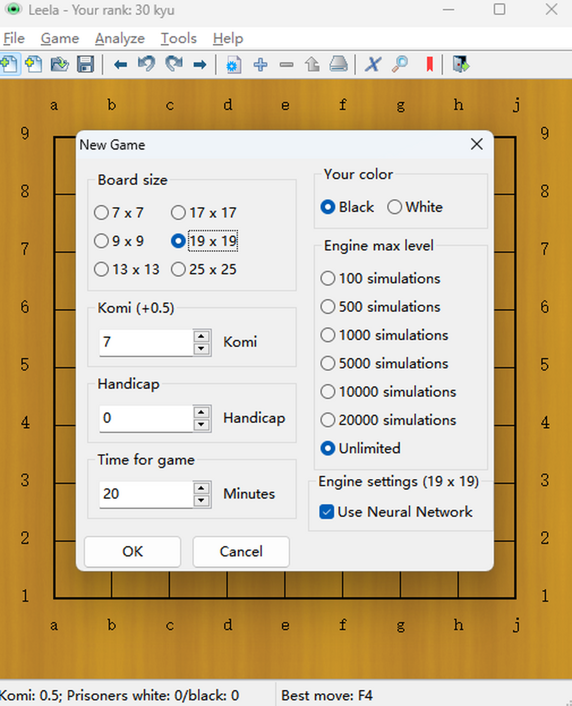This screenshot has width=572, height=706.
Task: Set engine level to 10000 simulations
Action: (x=388, y=392)
